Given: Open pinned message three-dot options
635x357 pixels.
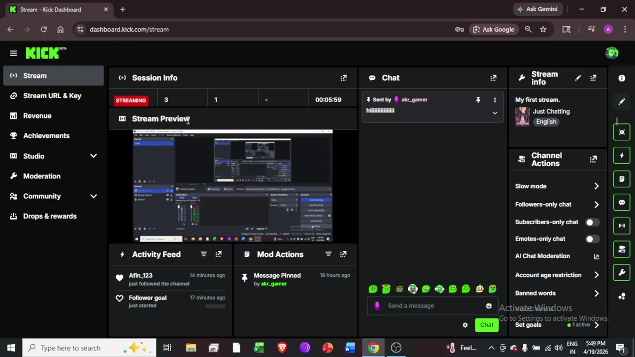Looking at the screenshot, I should tap(495, 100).
